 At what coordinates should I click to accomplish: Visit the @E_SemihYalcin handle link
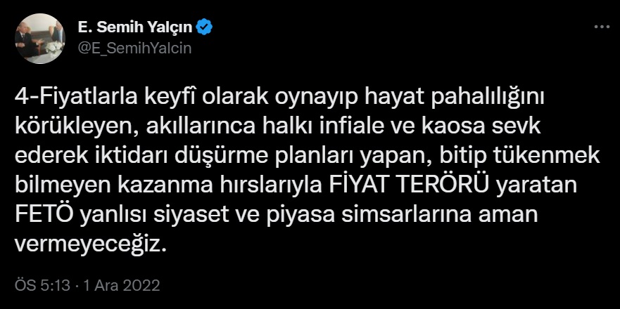pyautogui.click(x=134, y=48)
